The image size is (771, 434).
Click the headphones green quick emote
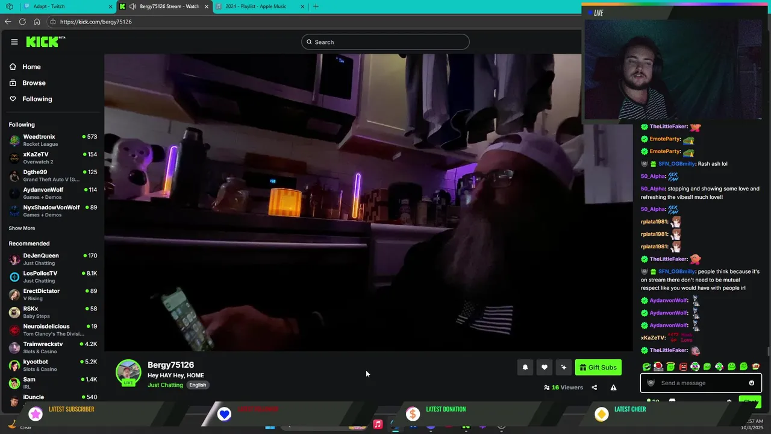(x=695, y=366)
